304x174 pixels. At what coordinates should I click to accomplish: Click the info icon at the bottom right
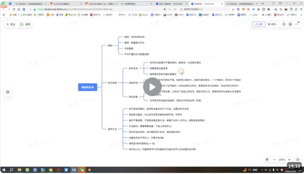(298, 159)
